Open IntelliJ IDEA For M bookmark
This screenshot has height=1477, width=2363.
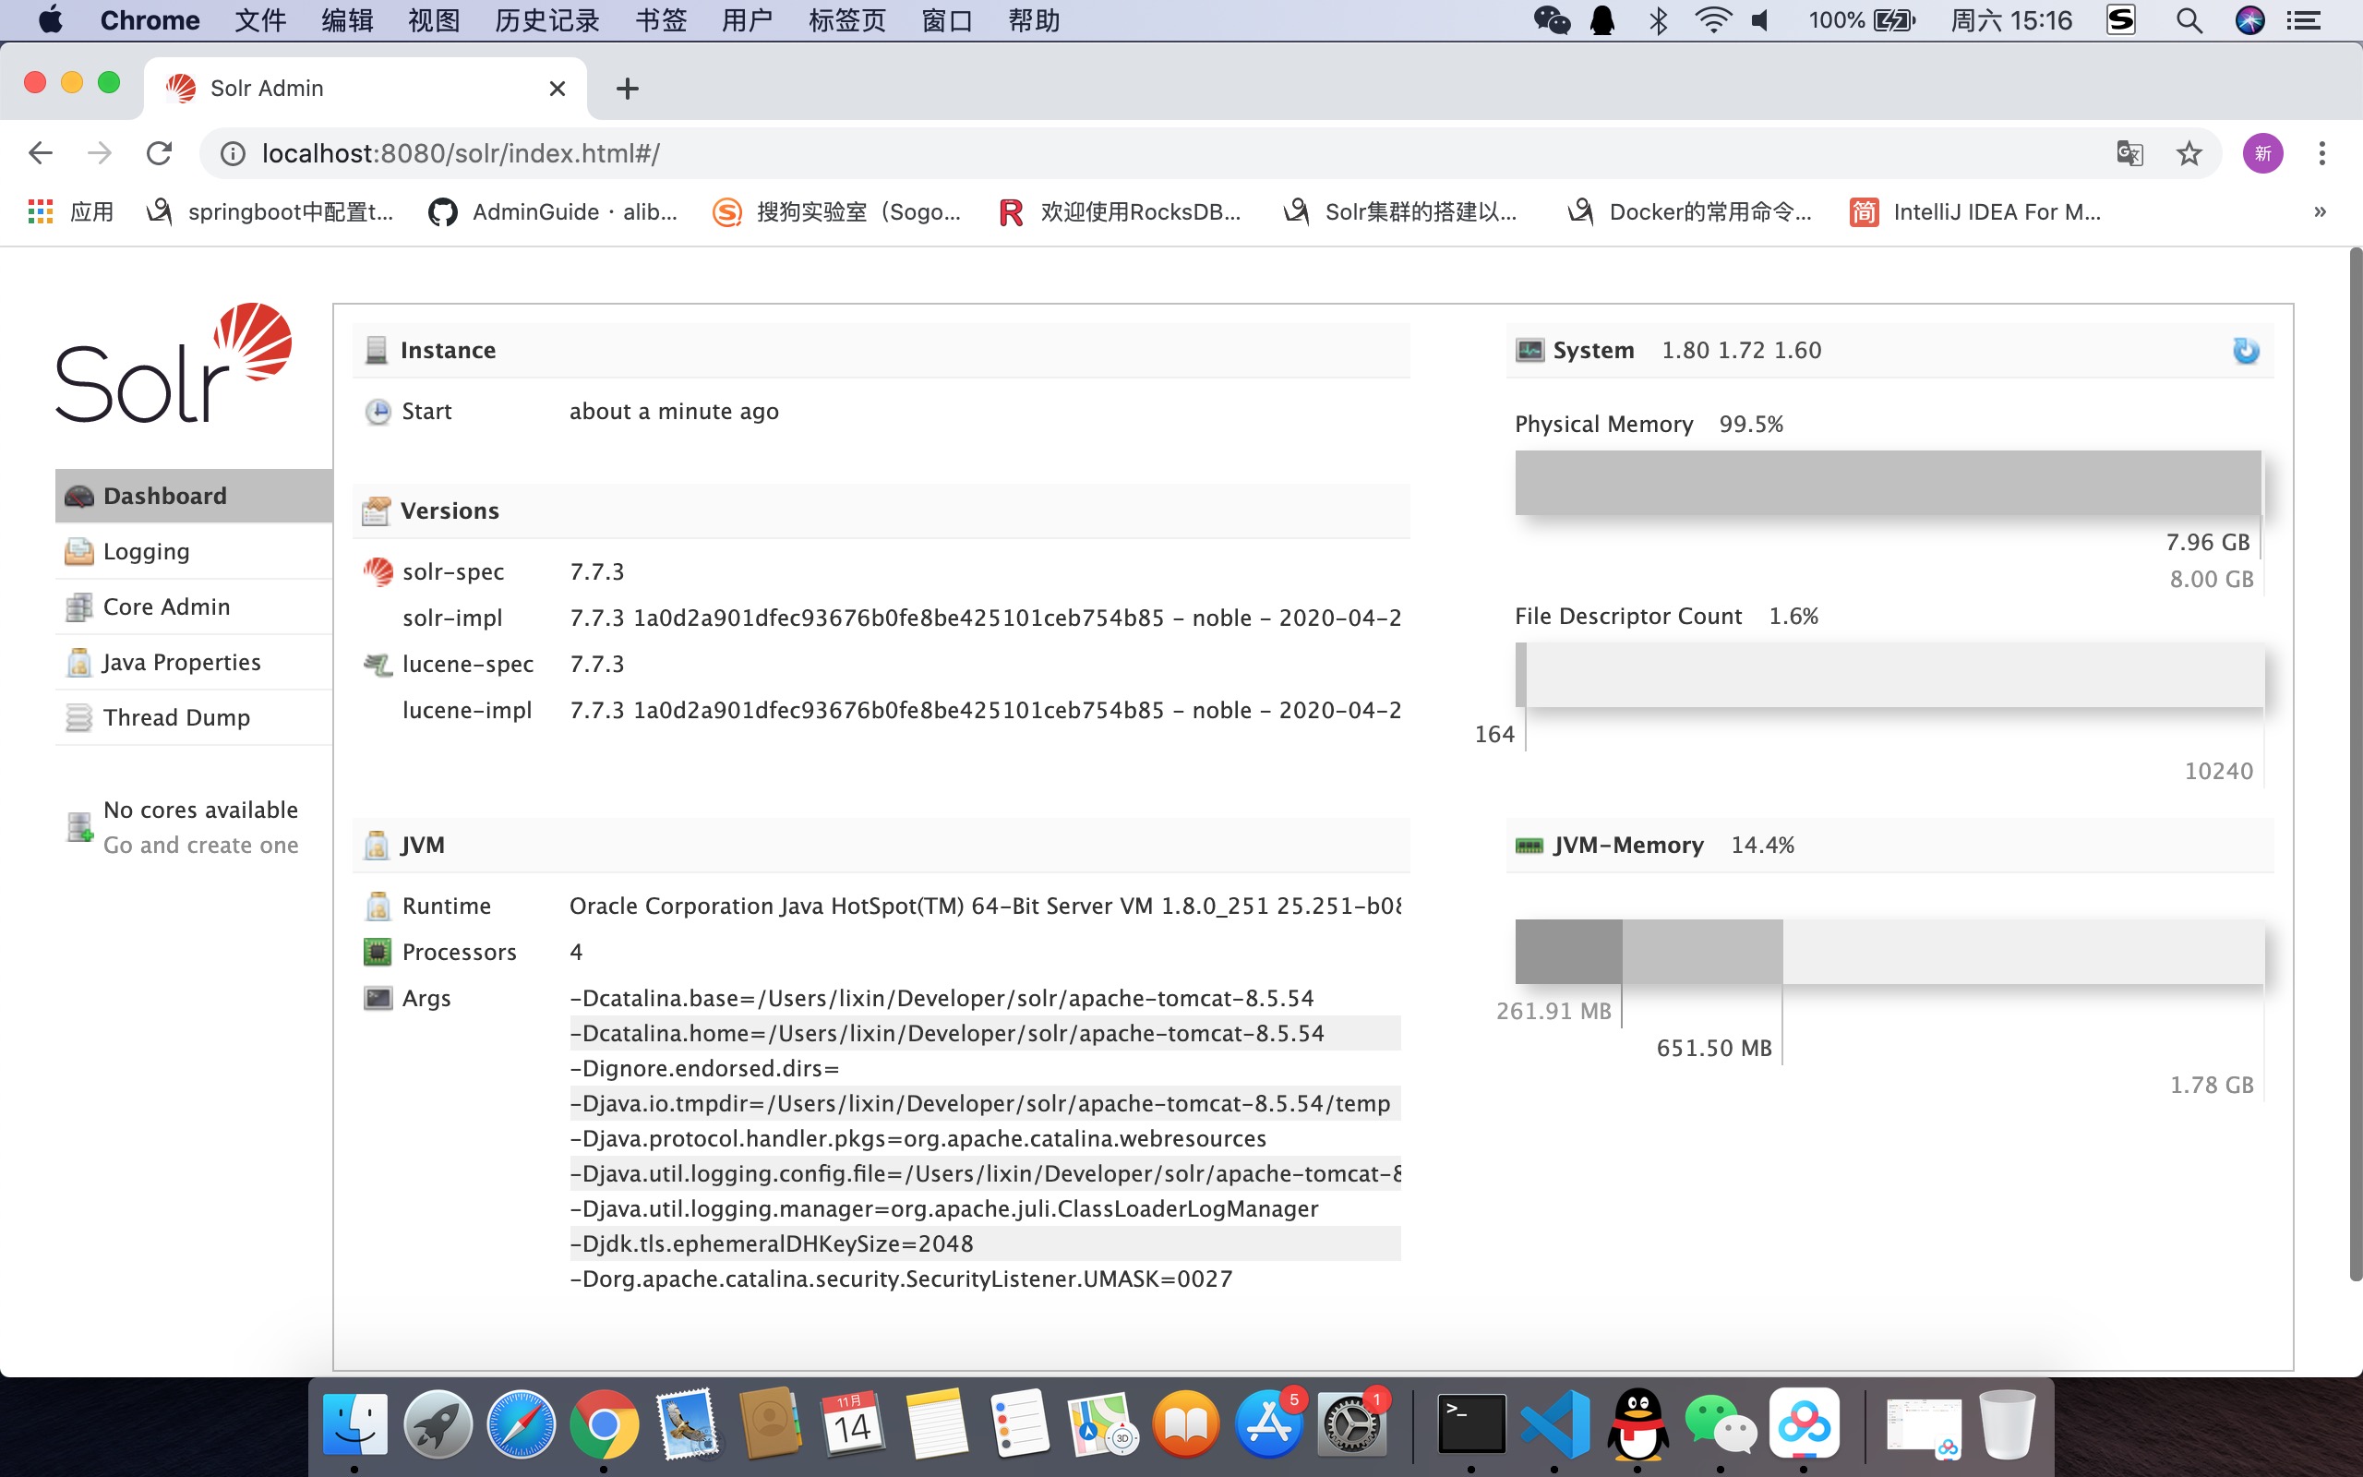click(x=1975, y=212)
